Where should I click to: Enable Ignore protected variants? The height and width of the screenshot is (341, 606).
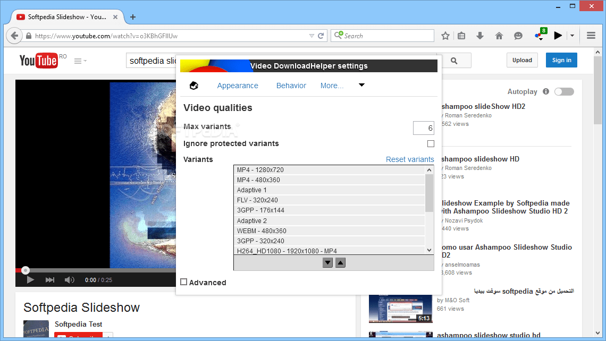coord(431,143)
